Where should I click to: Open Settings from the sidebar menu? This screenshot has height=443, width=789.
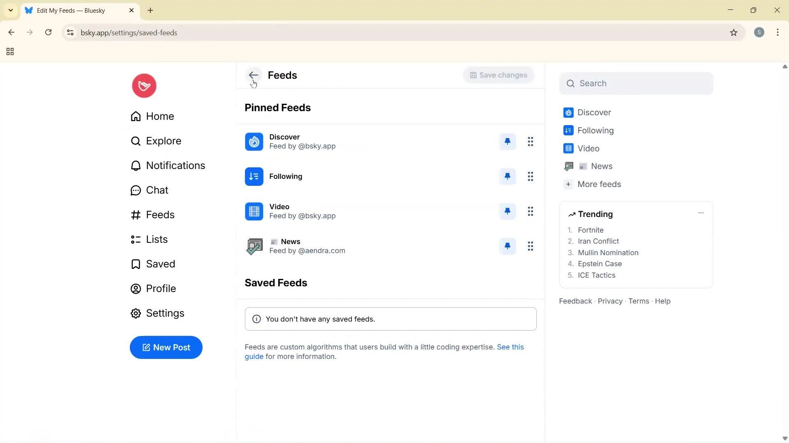[165, 313]
